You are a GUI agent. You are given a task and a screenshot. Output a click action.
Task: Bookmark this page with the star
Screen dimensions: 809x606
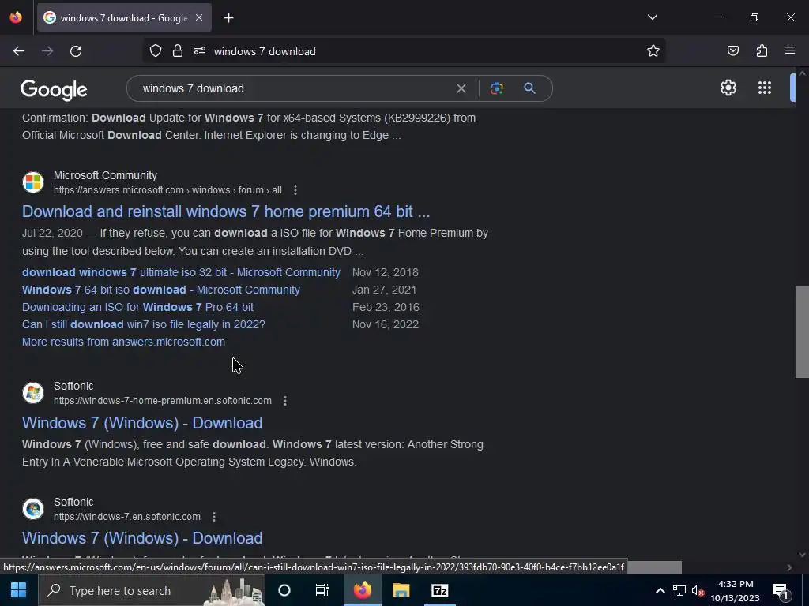pyautogui.click(x=653, y=51)
